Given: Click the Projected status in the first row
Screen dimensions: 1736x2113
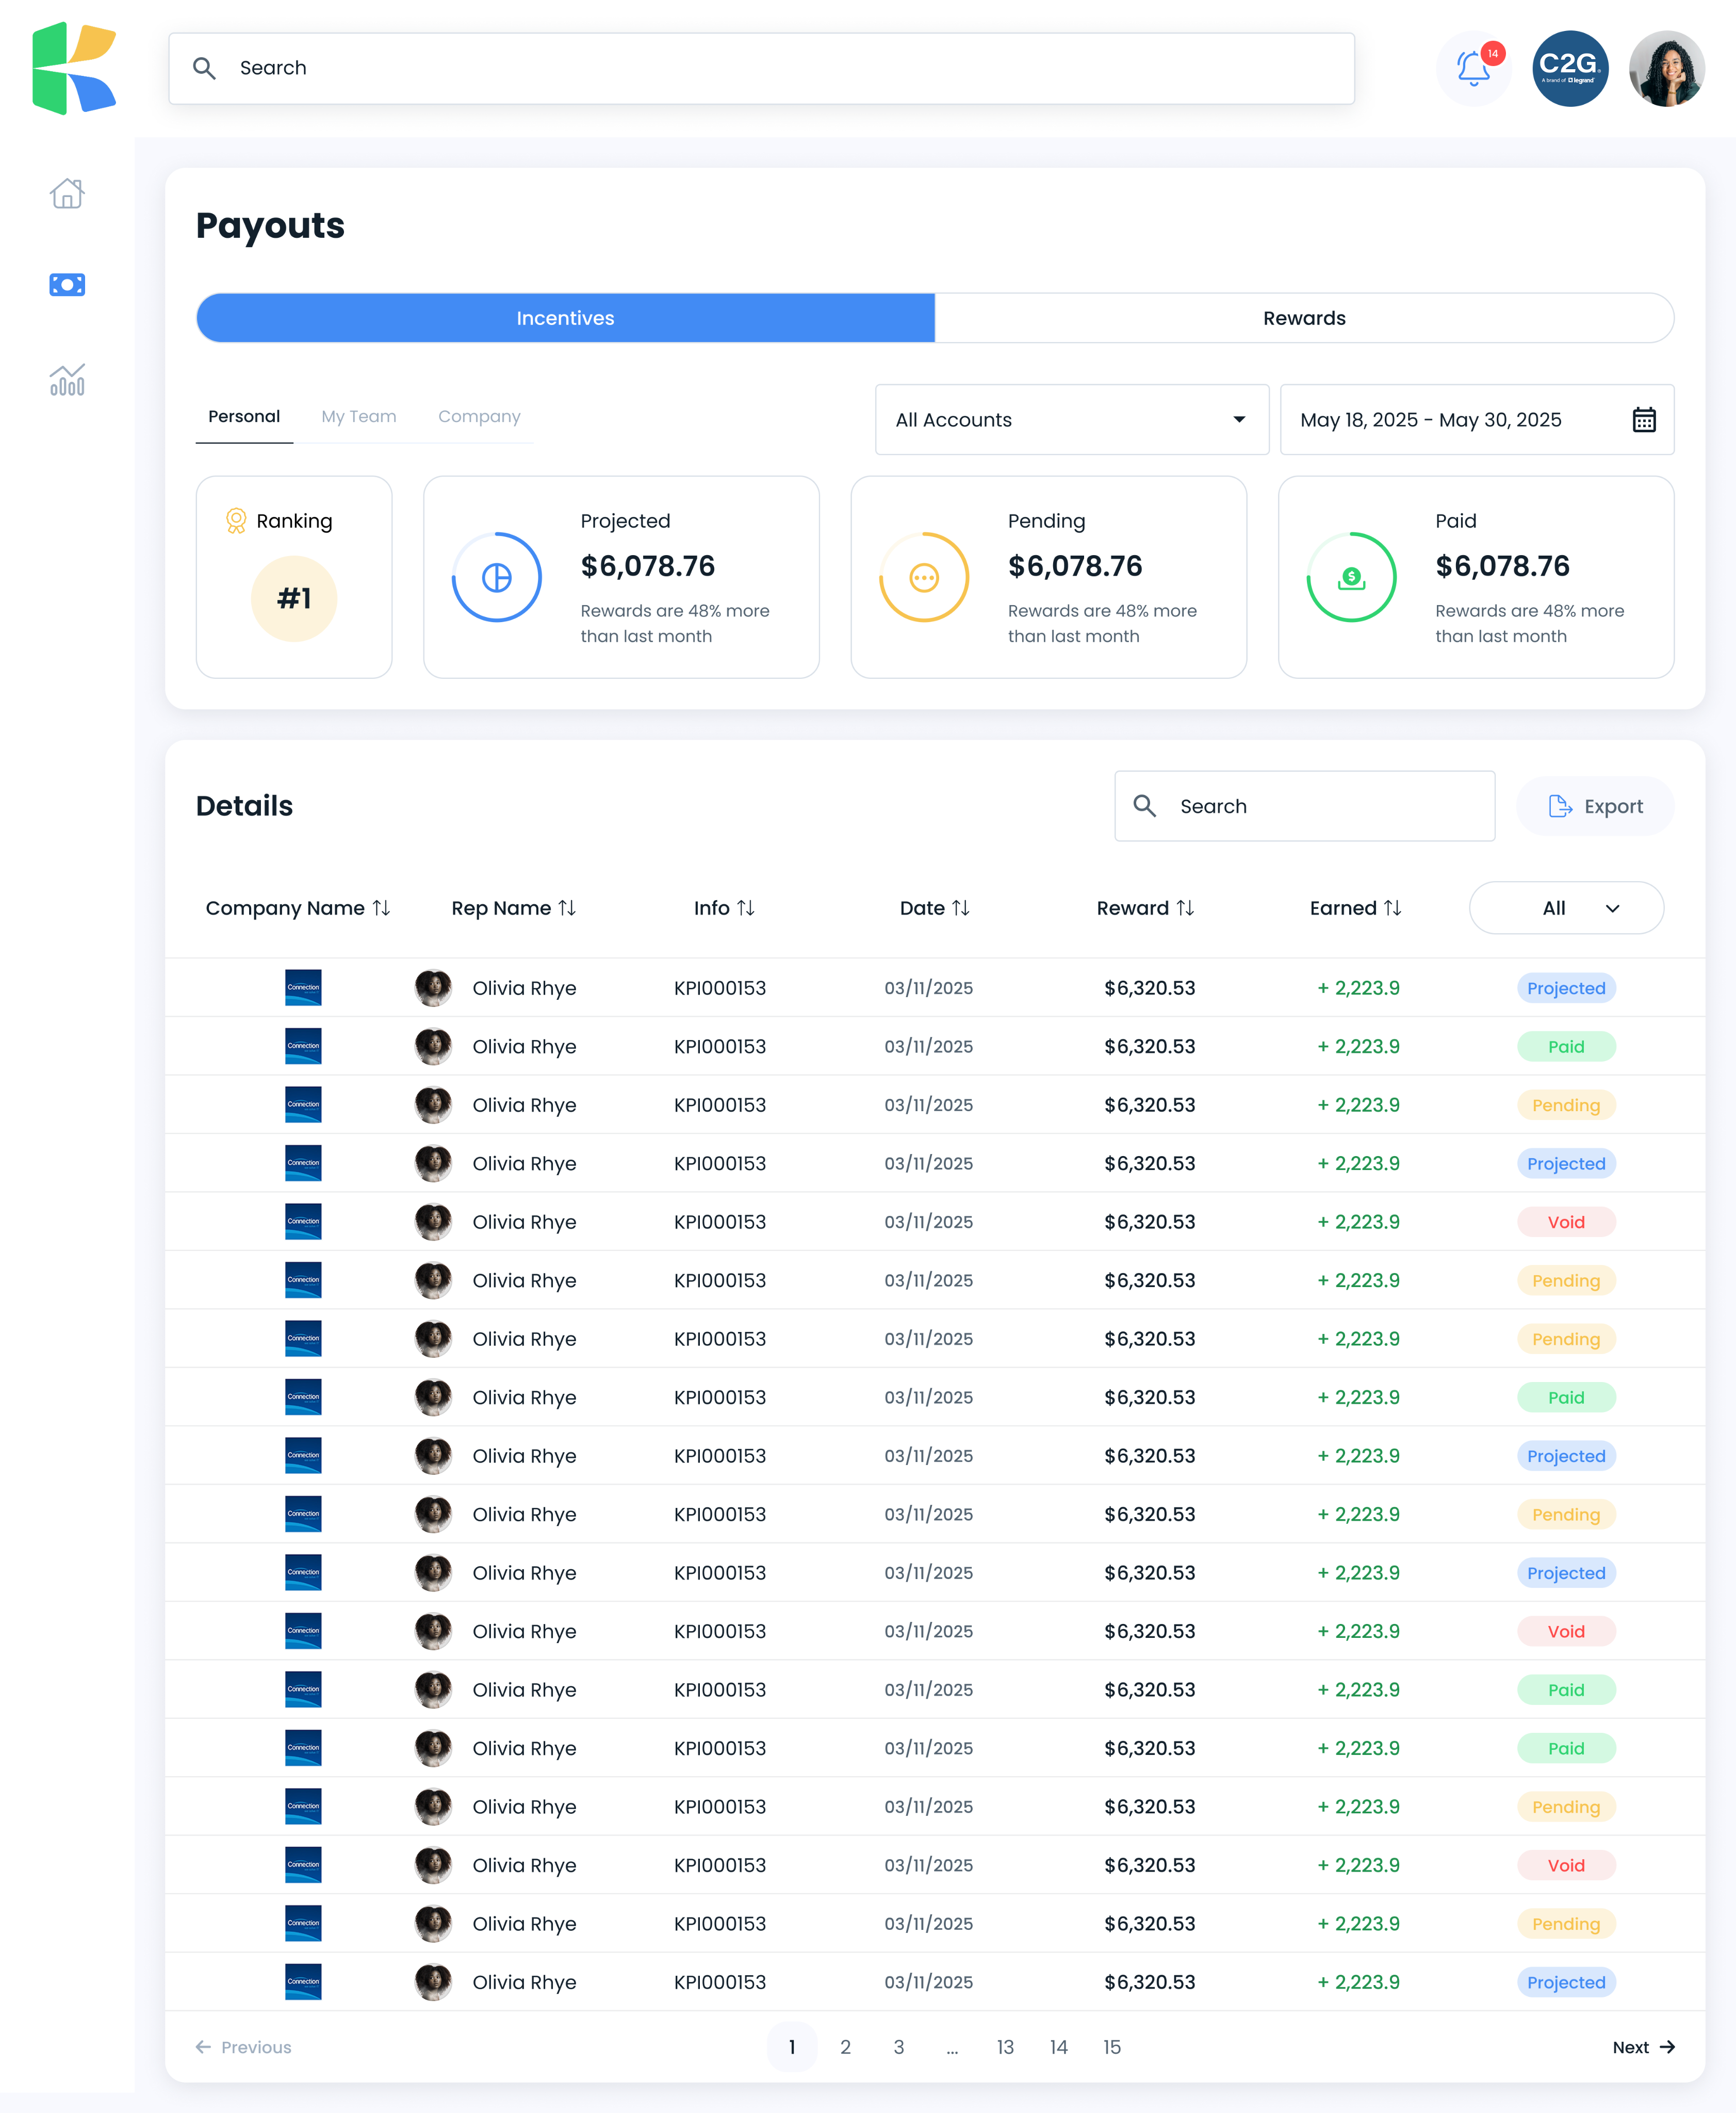Looking at the screenshot, I should (1566, 988).
